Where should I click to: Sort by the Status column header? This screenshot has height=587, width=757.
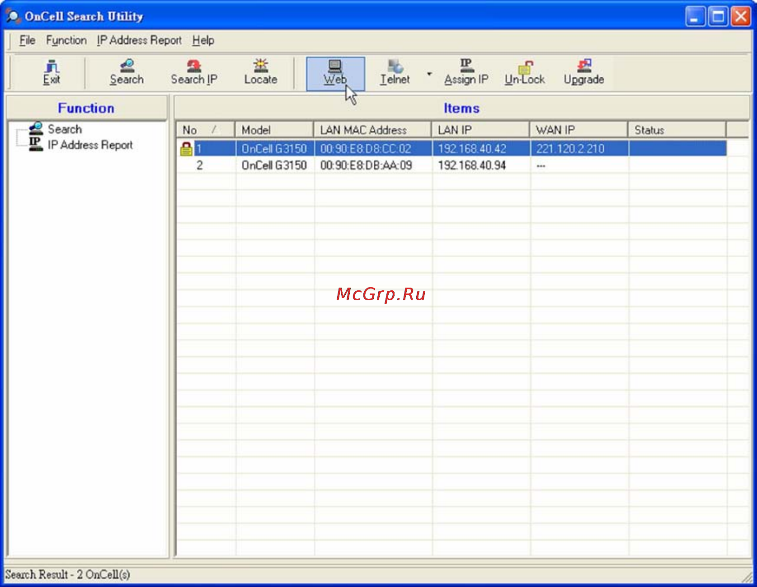click(677, 130)
